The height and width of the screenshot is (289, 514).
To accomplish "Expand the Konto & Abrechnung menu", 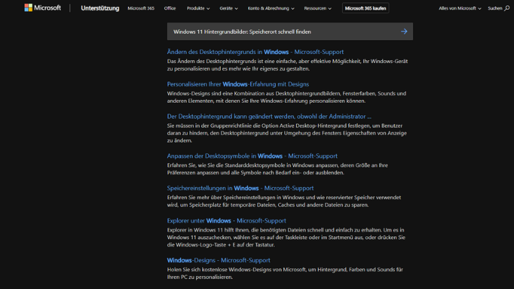I will click(271, 8).
